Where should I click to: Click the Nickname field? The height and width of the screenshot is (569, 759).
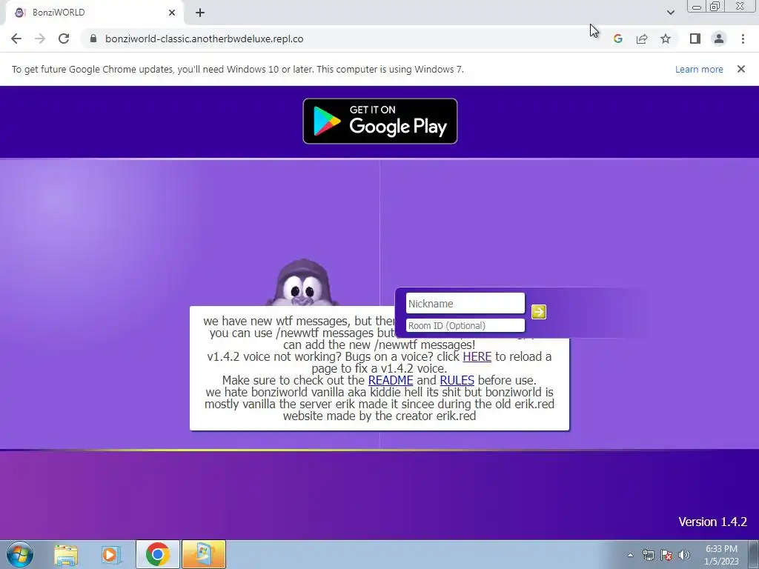(x=465, y=303)
